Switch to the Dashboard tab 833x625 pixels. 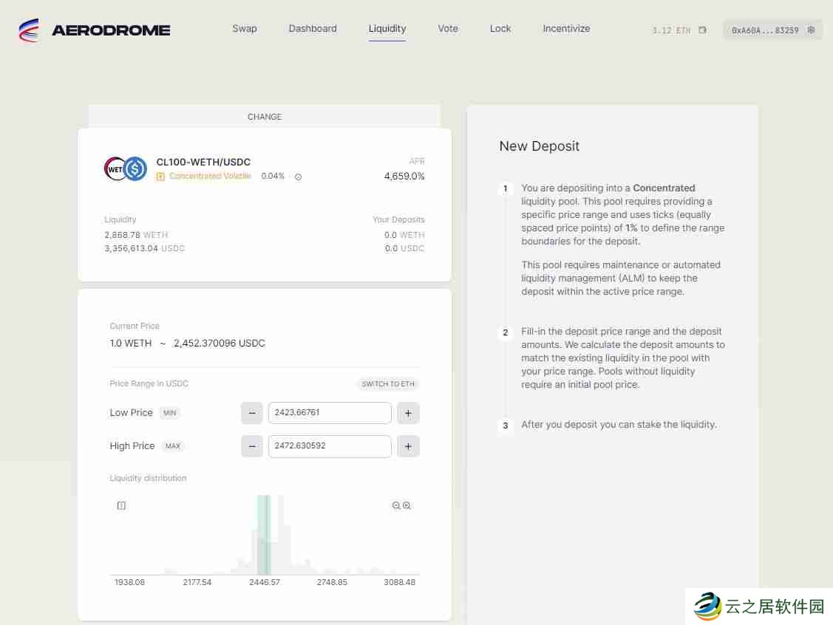point(313,29)
